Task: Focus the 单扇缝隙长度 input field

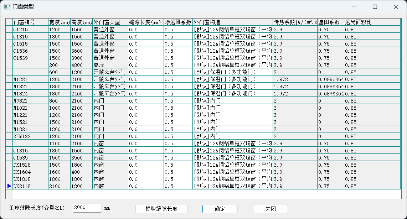Action: 87,208
